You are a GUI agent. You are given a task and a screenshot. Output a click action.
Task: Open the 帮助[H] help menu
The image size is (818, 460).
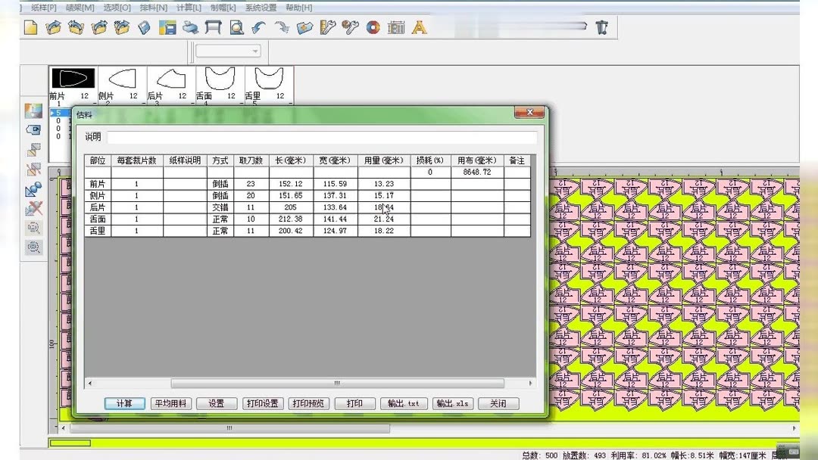pyautogui.click(x=297, y=7)
